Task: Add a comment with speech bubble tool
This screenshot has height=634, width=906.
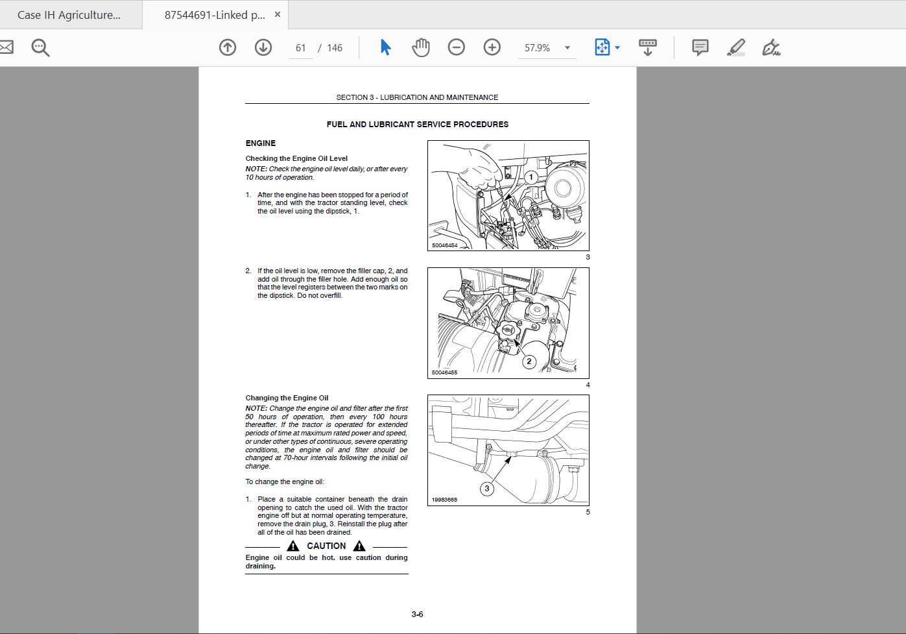Action: point(700,47)
